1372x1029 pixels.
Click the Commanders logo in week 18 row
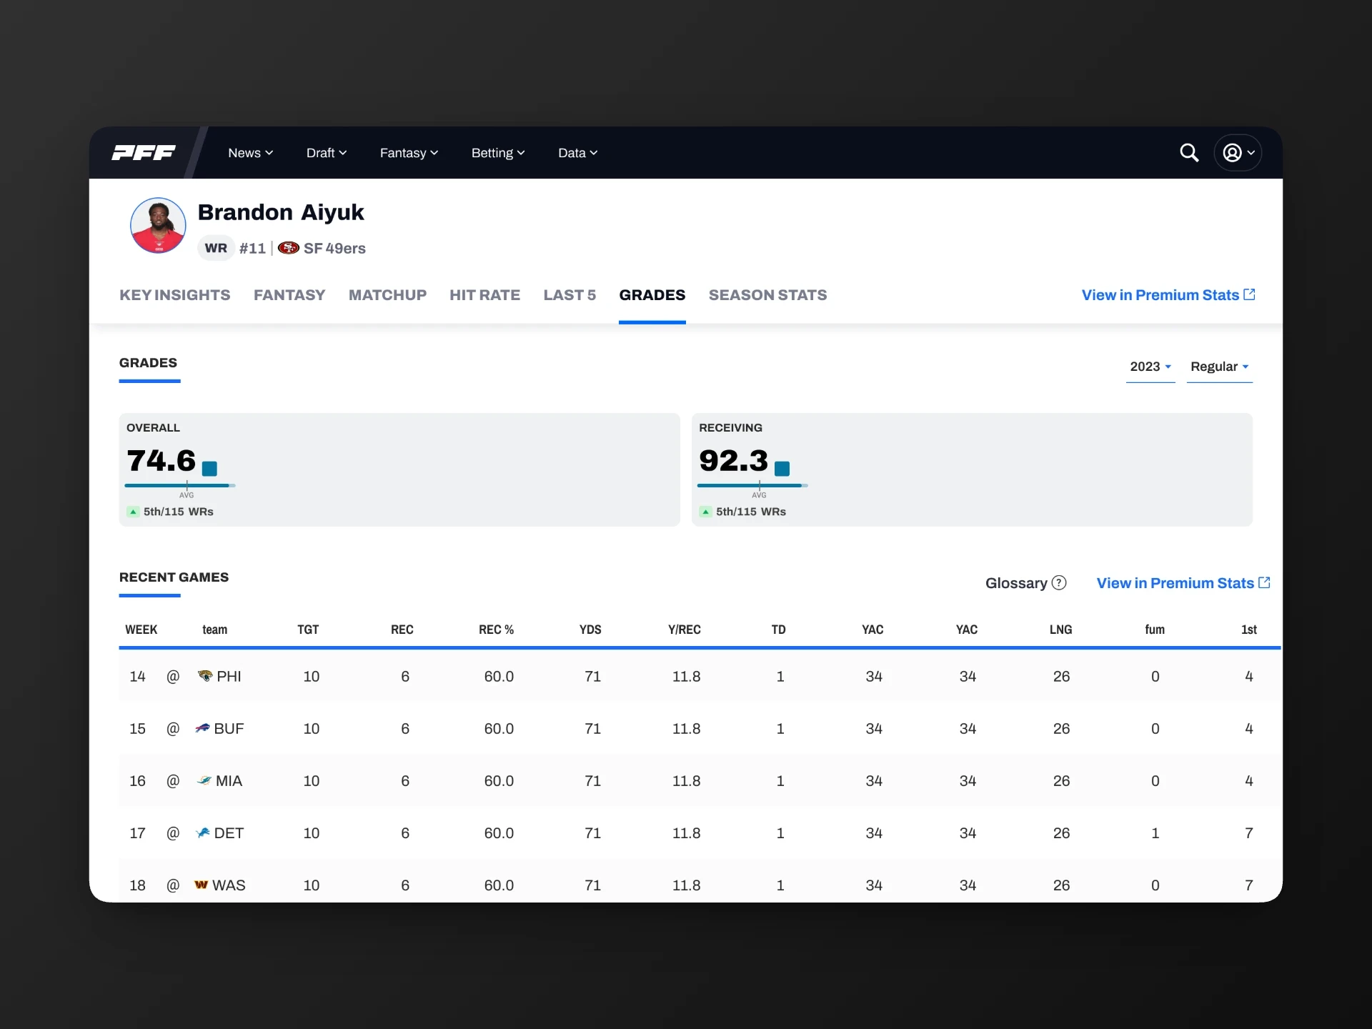pyautogui.click(x=202, y=885)
